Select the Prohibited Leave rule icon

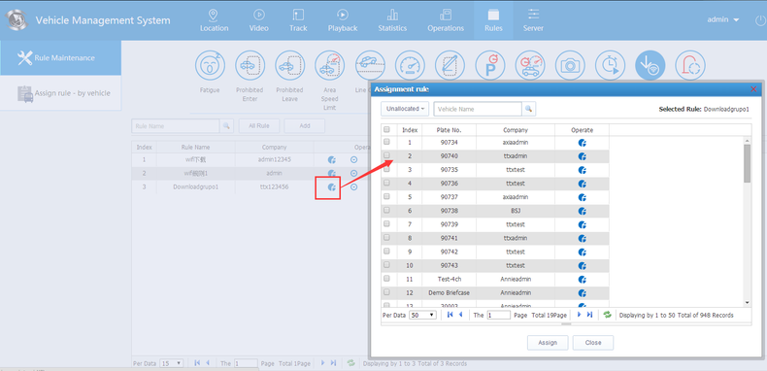[x=290, y=65]
